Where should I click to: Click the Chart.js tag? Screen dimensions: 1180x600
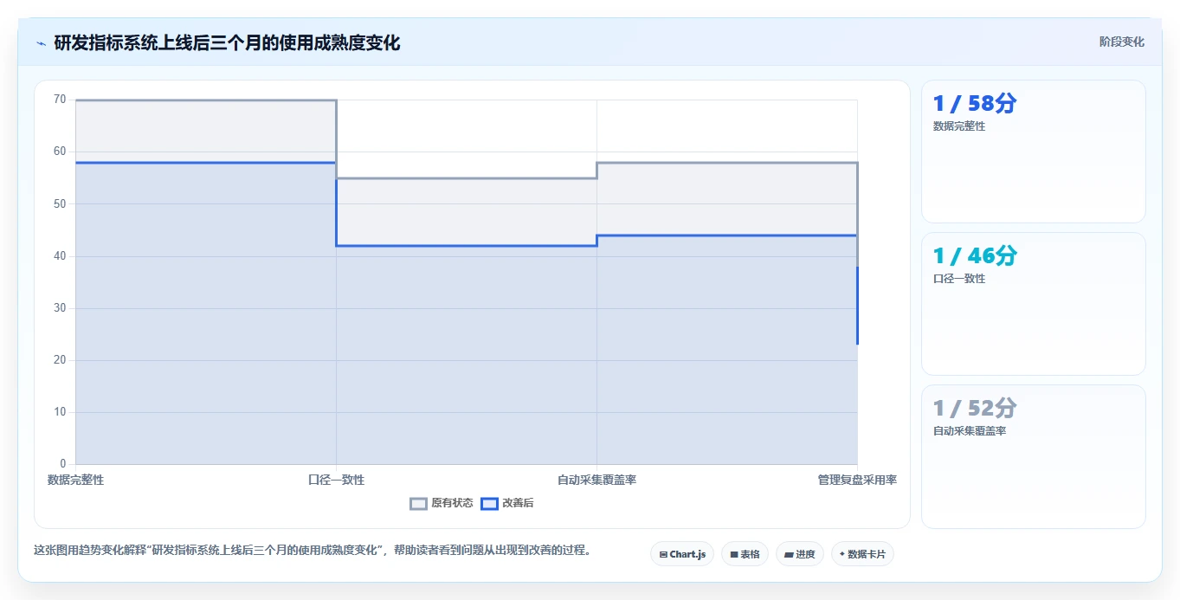click(x=682, y=554)
